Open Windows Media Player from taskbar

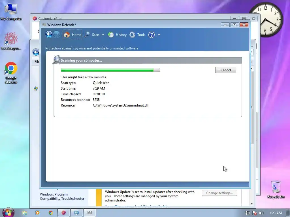pos(38,213)
